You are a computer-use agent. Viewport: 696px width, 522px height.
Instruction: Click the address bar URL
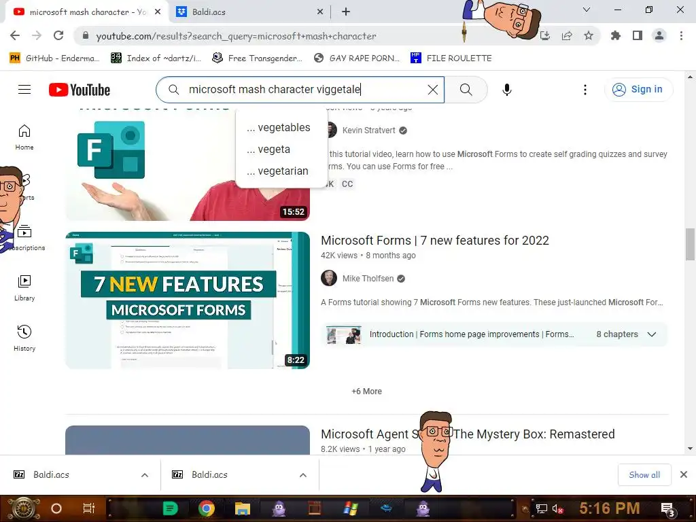click(x=236, y=36)
